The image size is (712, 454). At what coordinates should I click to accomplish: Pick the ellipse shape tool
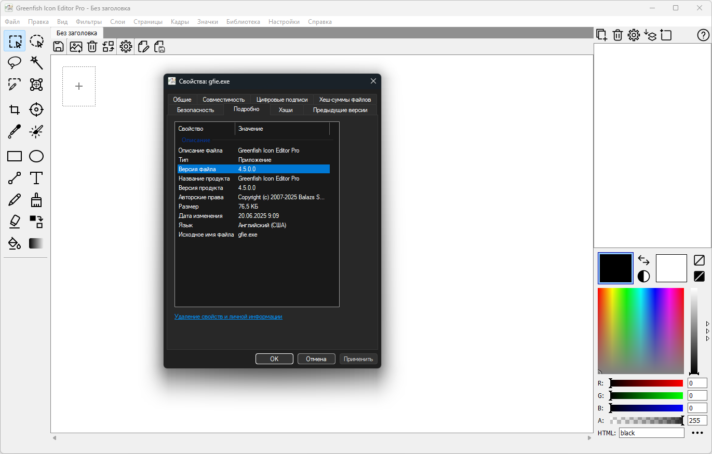pos(36,156)
